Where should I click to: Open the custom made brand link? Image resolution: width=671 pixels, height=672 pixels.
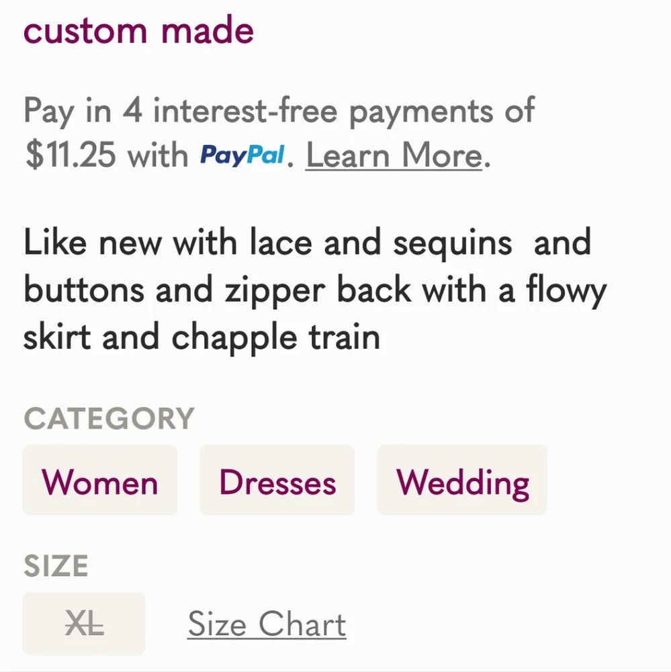click(x=138, y=30)
